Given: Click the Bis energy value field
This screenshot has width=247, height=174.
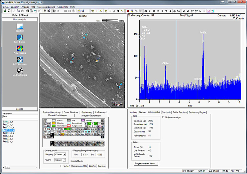Looking at the screenshot, I should point(99,155).
